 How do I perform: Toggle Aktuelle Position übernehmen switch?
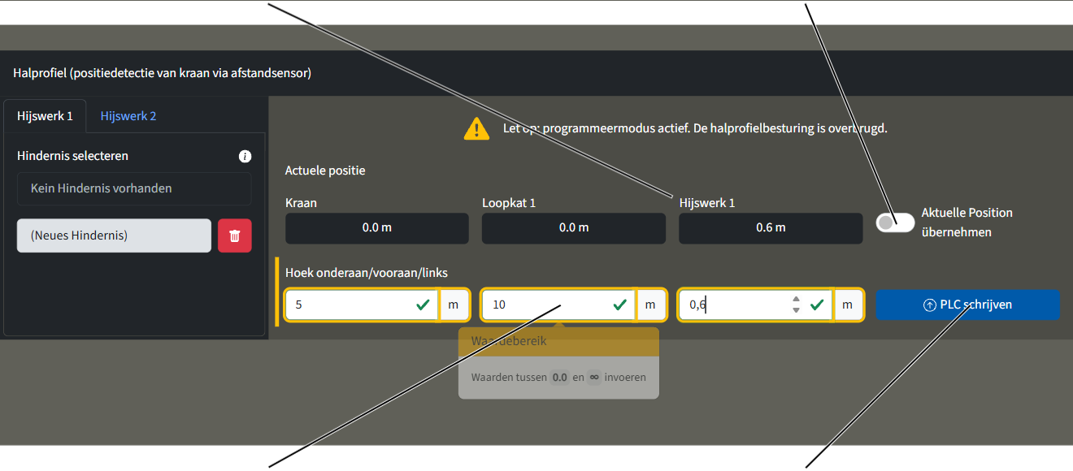(895, 222)
